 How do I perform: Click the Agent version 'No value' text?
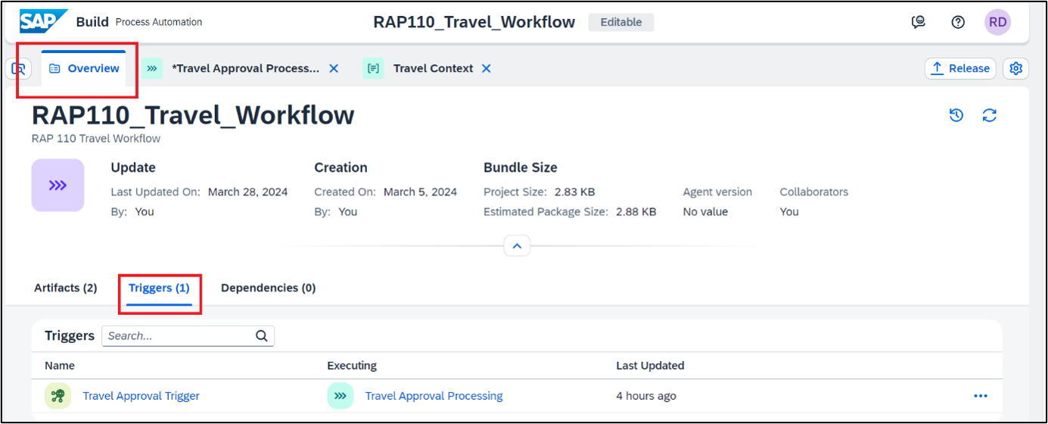coord(705,212)
